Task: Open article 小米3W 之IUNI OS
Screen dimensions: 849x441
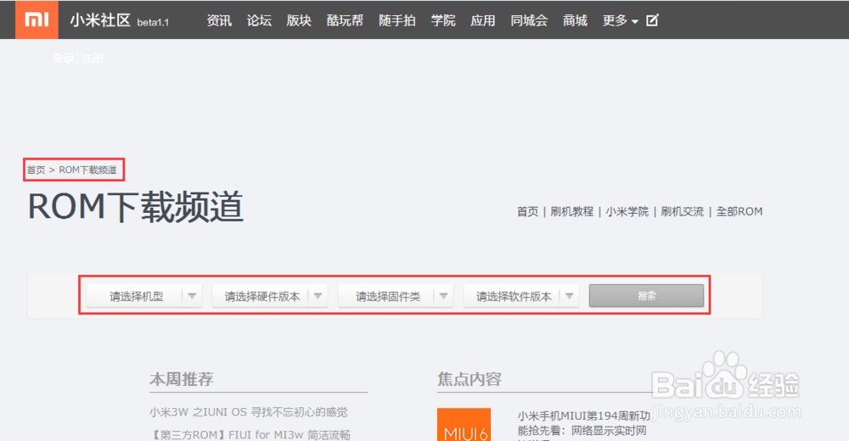Action: click(249, 412)
